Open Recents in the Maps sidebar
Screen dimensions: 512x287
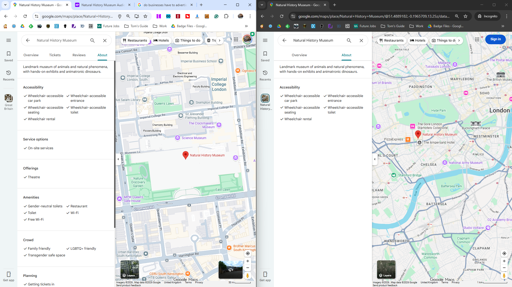(8, 75)
